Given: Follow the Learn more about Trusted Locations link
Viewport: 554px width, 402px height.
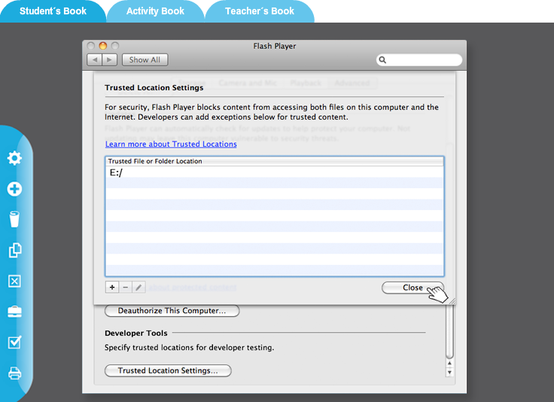Looking at the screenshot, I should (171, 144).
